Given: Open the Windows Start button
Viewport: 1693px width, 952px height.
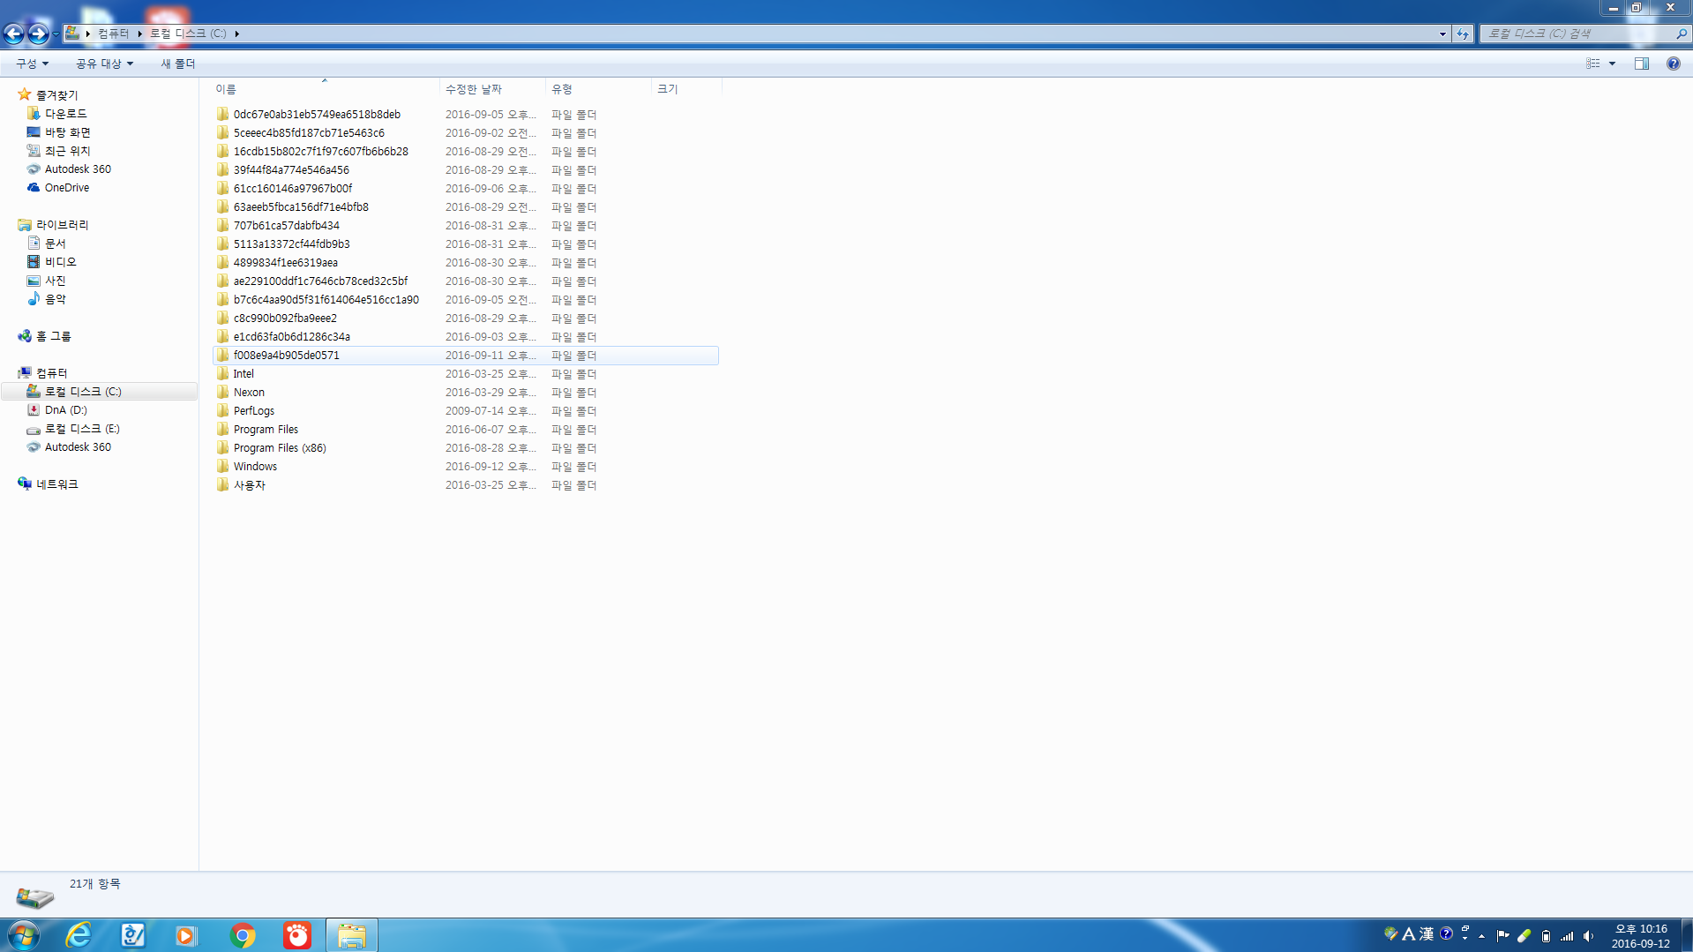Looking at the screenshot, I should coord(24,935).
